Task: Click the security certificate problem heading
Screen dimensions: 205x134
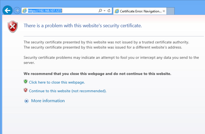Action: [83, 26]
